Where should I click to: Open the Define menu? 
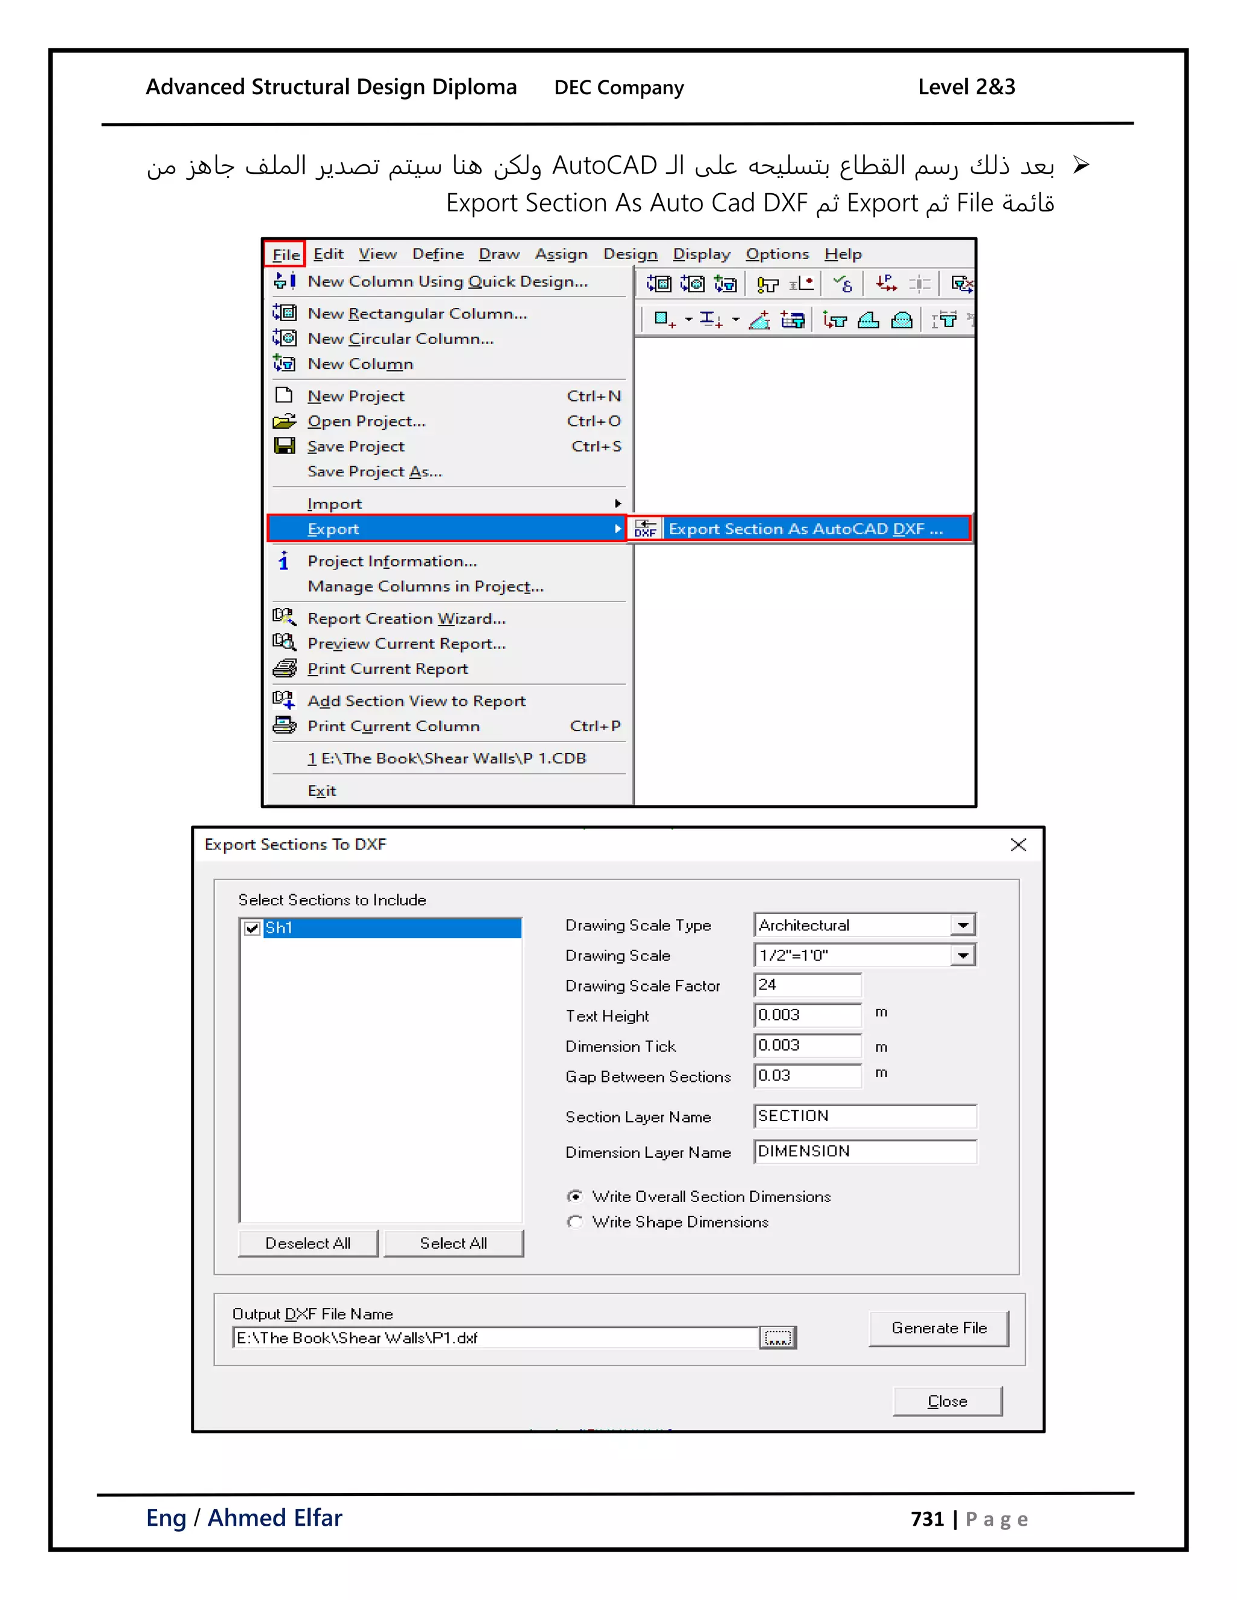pos(437,254)
